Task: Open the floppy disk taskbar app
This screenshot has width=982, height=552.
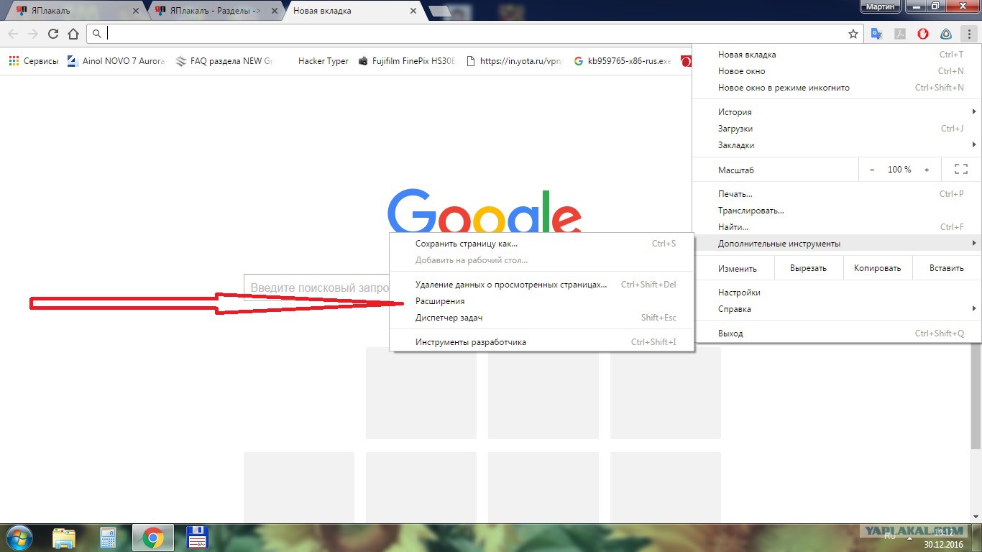Action: (197, 538)
